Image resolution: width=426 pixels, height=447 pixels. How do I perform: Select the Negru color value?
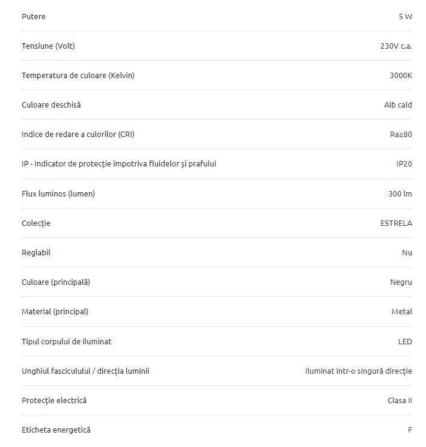click(401, 282)
